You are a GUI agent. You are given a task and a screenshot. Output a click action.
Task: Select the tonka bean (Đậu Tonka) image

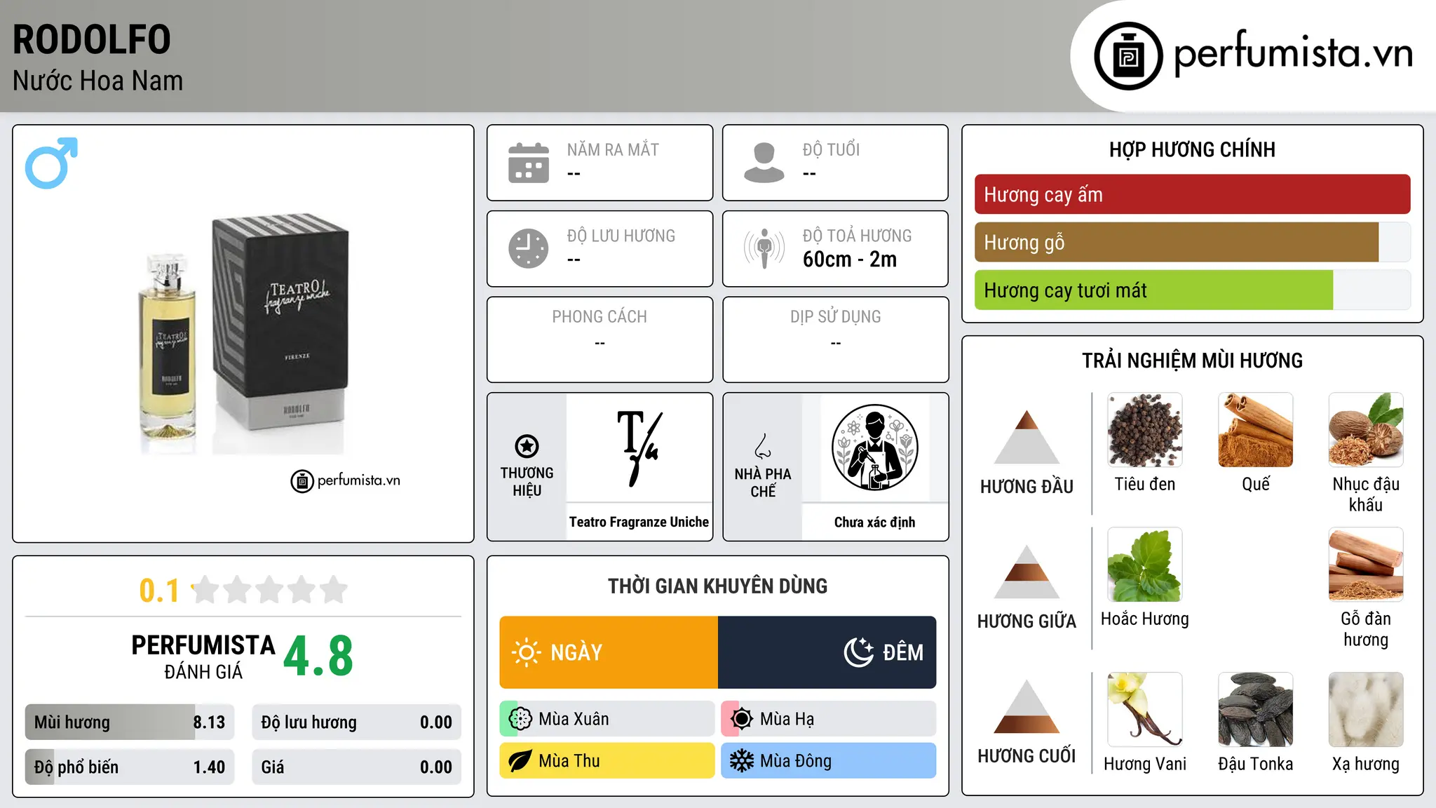[x=1256, y=710]
